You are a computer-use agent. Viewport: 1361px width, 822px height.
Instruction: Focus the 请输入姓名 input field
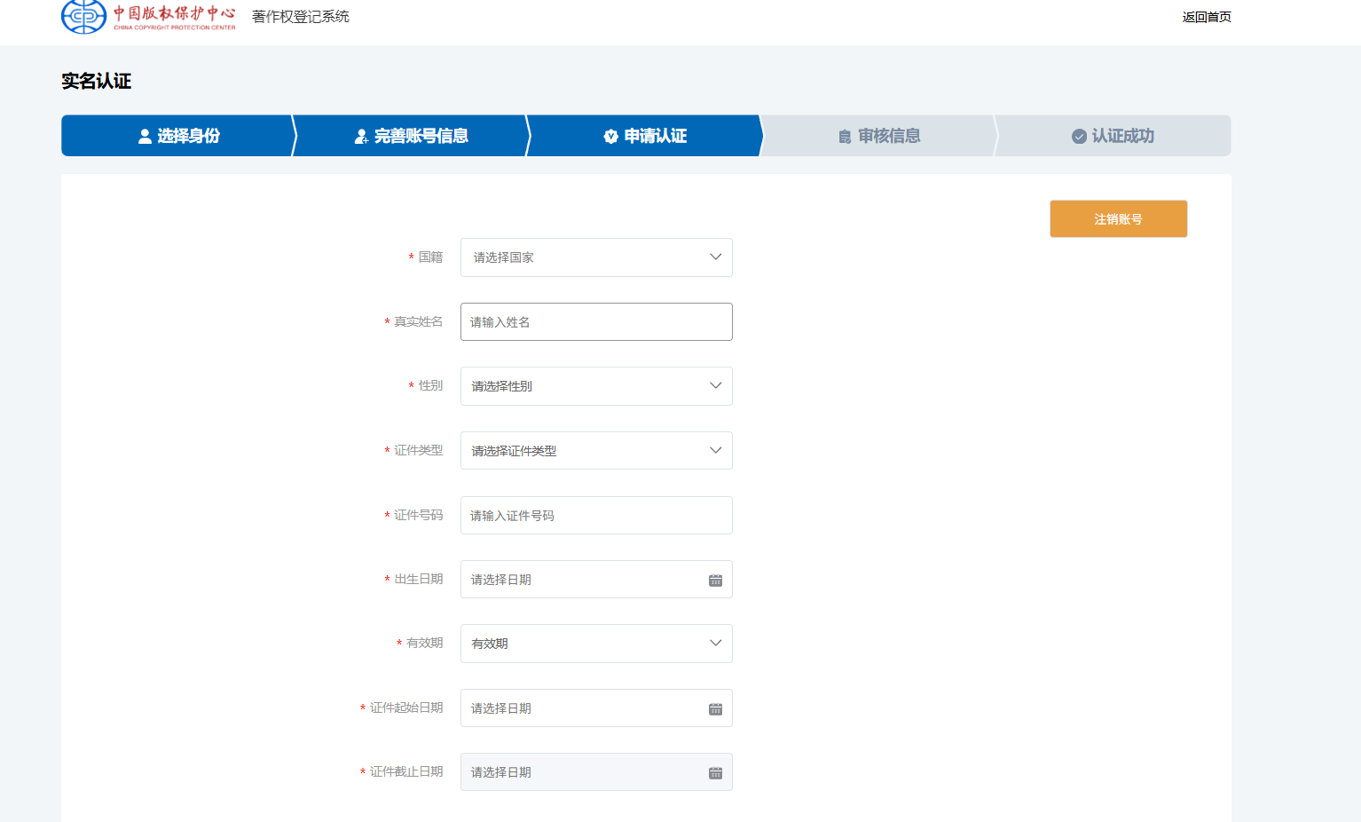coord(596,322)
